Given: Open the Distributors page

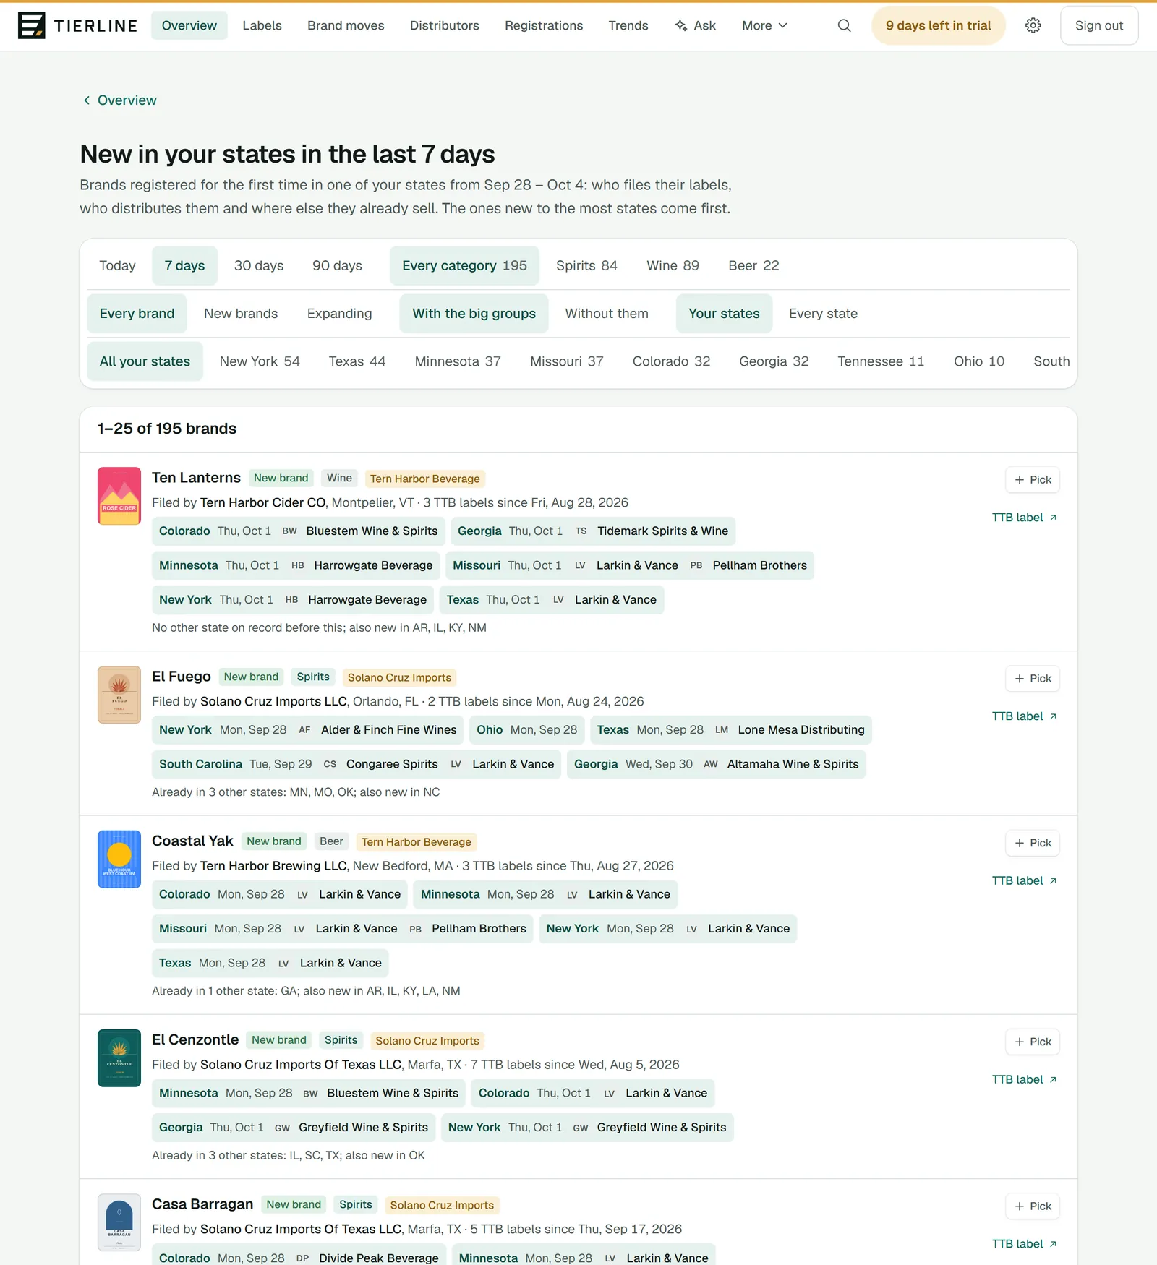Looking at the screenshot, I should [x=445, y=25].
